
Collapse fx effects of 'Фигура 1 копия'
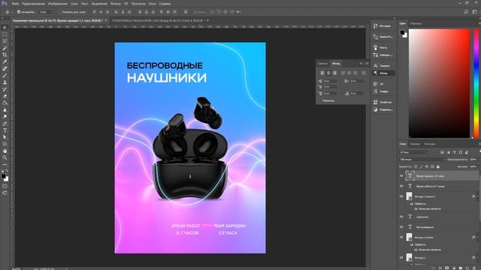pyautogui.click(x=477, y=237)
